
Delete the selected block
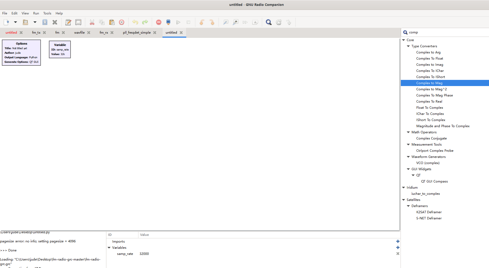[x=122, y=22]
